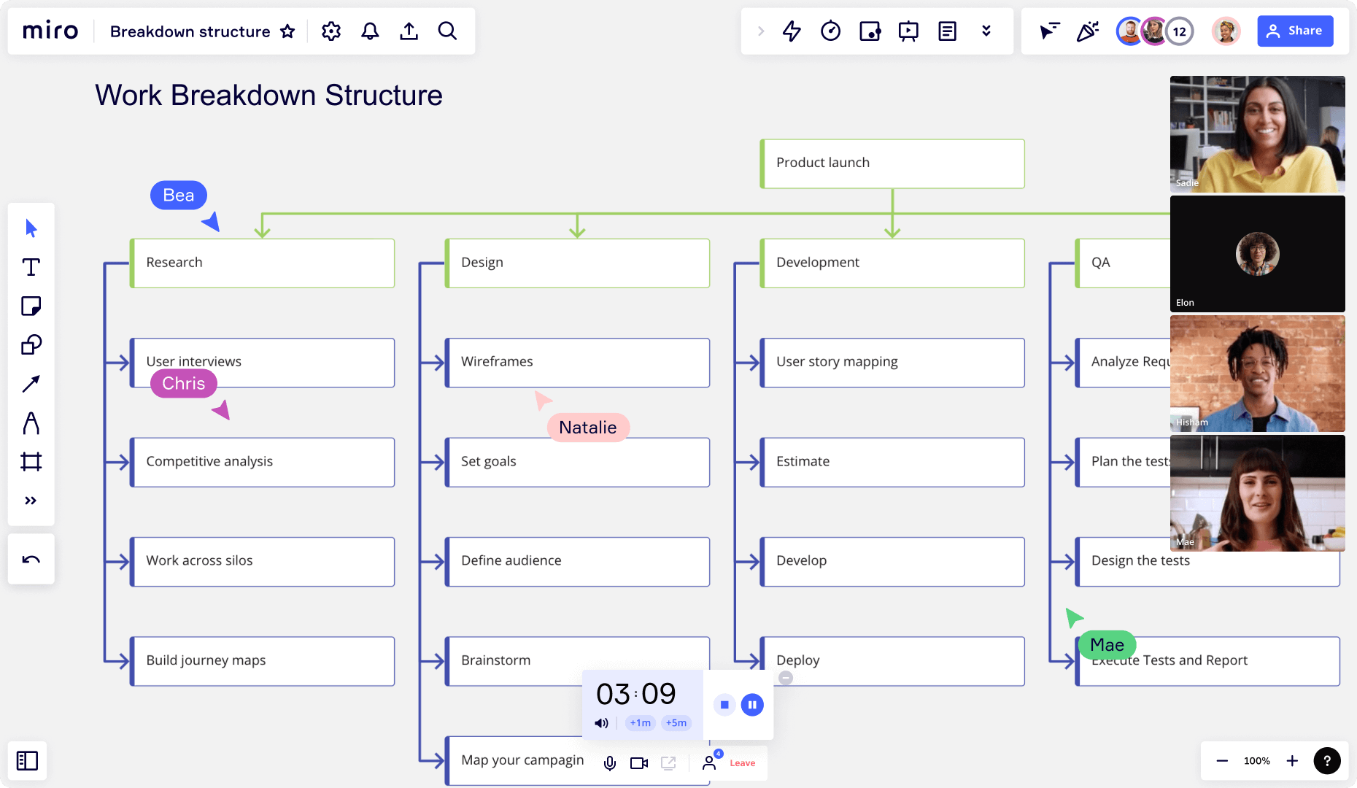Select the Pen tool
The width and height of the screenshot is (1357, 788).
pyautogui.click(x=31, y=423)
